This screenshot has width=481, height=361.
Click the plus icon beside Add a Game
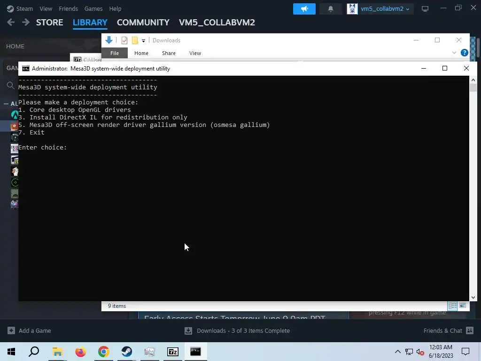(x=11, y=330)
